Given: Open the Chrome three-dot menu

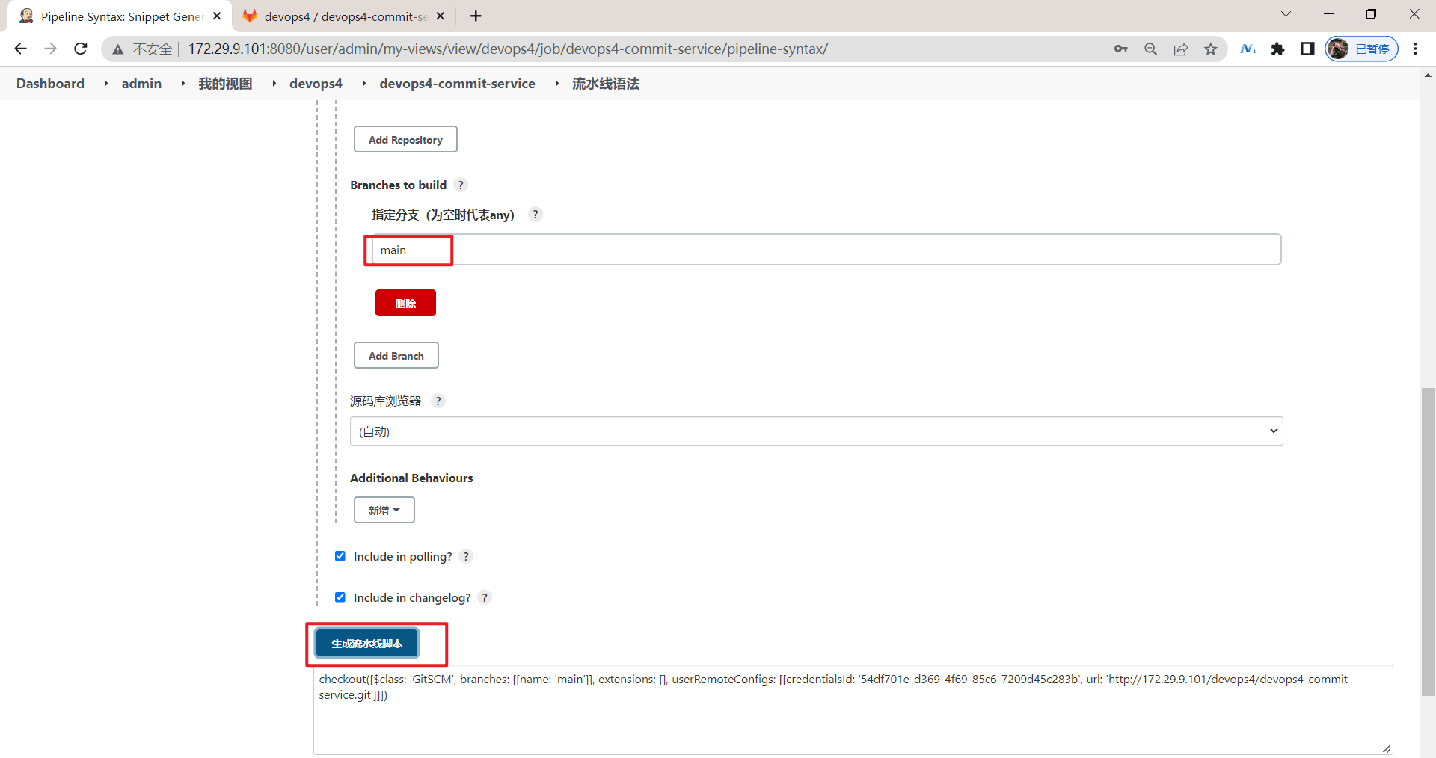Looking at the screenshot, I should coord(1415,49).
